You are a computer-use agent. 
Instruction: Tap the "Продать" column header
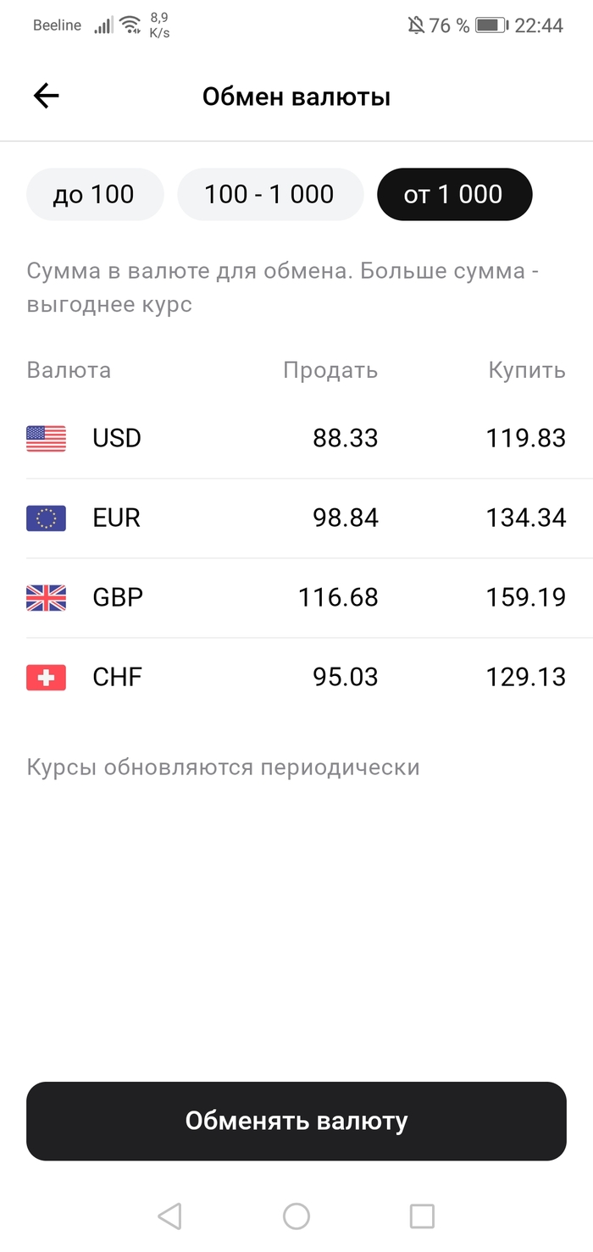330,370
